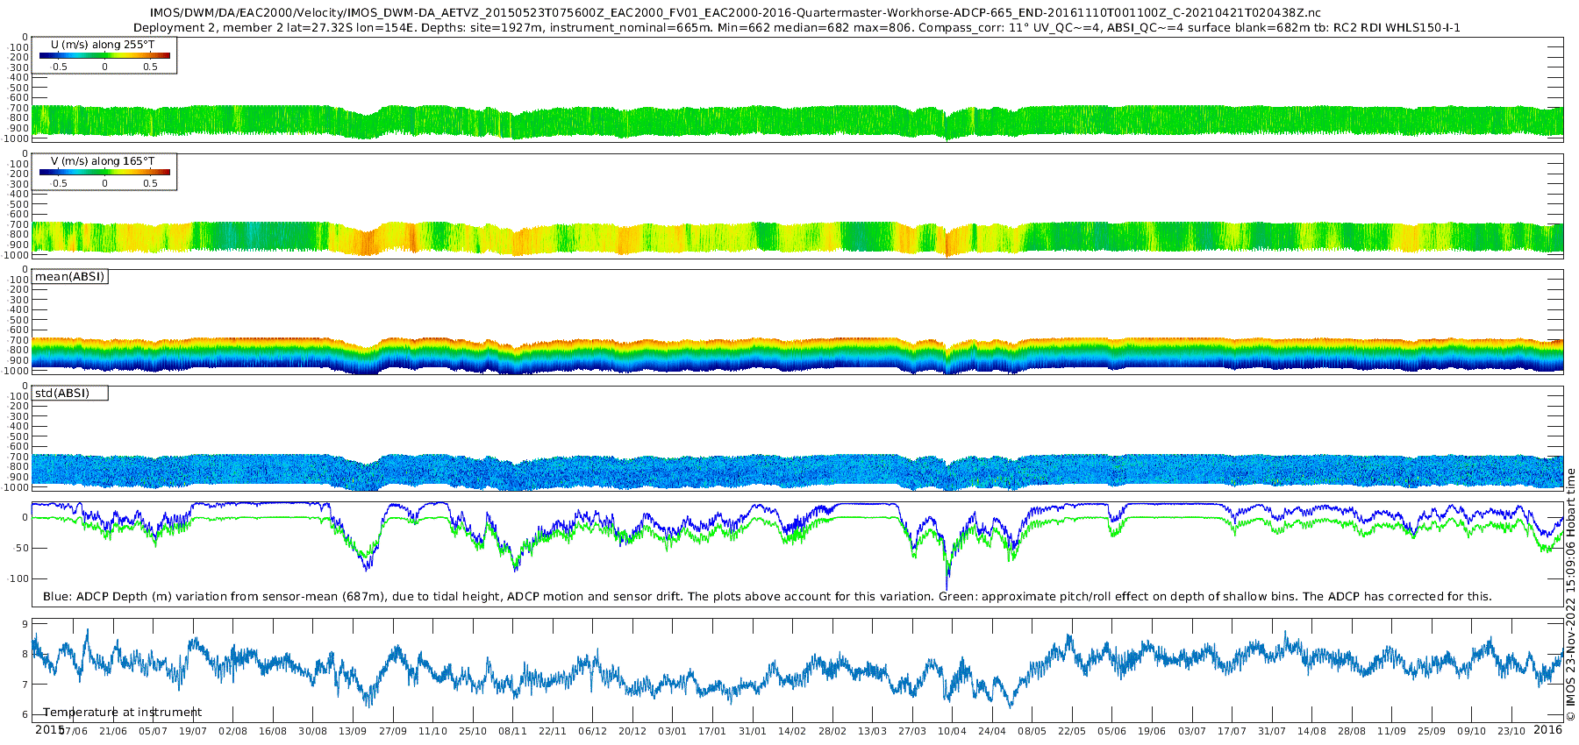Click the 02/08 date tick
1579x745 pixels.
[x=232, y=731]
